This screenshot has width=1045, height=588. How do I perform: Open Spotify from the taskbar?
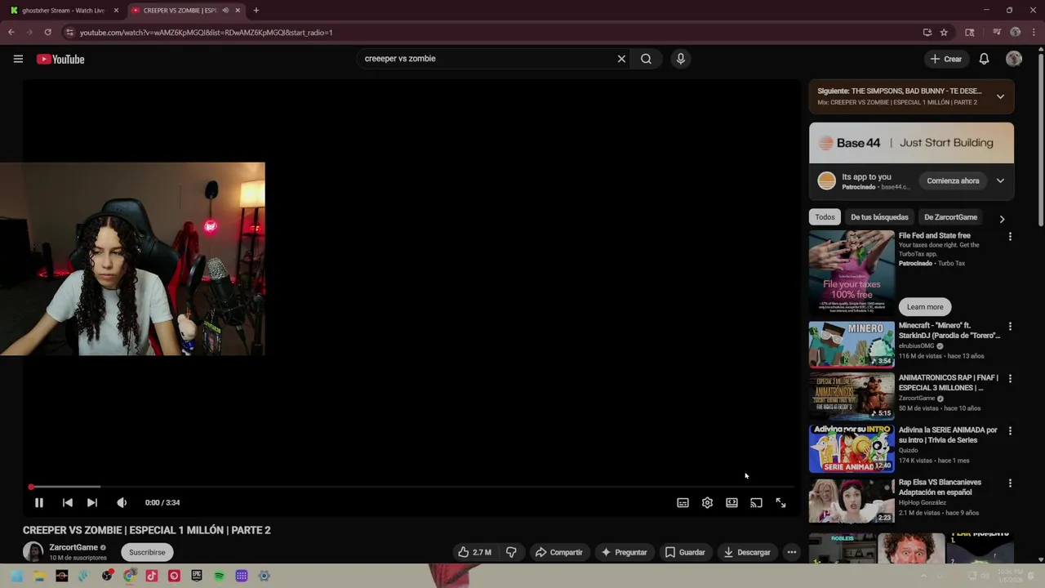coord(219,576)
